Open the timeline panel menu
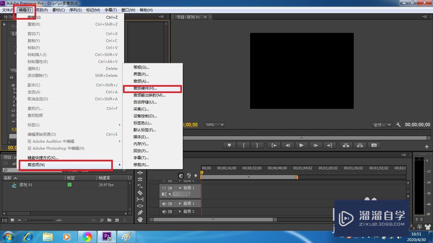The width and height of the screenshot is (433, 243). [404, 155]
